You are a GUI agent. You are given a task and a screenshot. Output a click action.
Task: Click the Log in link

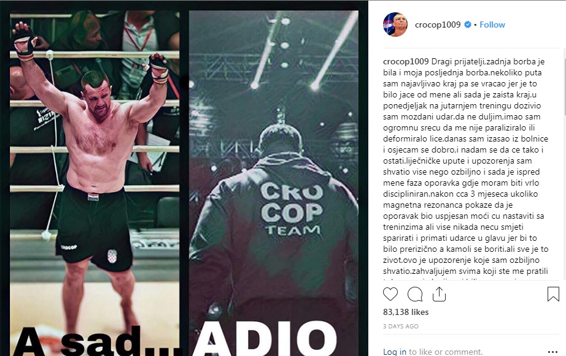[395, 351]
